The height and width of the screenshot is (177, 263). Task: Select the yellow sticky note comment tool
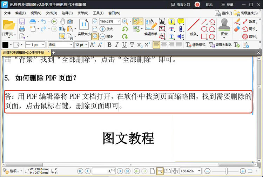click(181, 21)
